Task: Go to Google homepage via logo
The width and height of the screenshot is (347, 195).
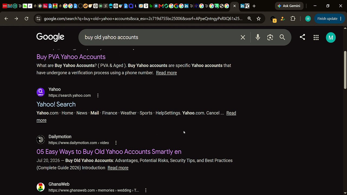Action: 50,37
